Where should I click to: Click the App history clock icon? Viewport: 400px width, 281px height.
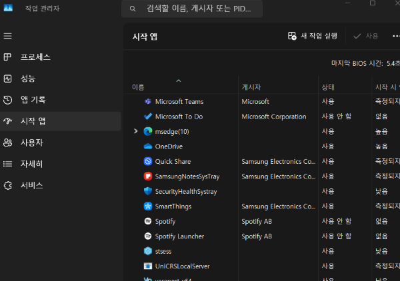click(x=7, y=100)
